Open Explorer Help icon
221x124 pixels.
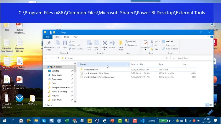point(212,37)
